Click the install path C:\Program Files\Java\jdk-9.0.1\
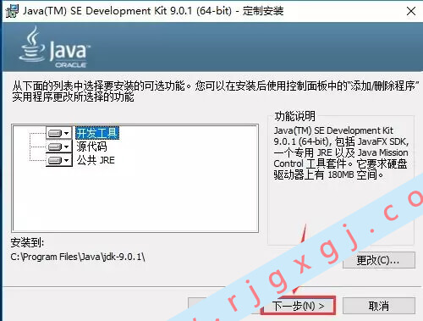 [78, 257]
